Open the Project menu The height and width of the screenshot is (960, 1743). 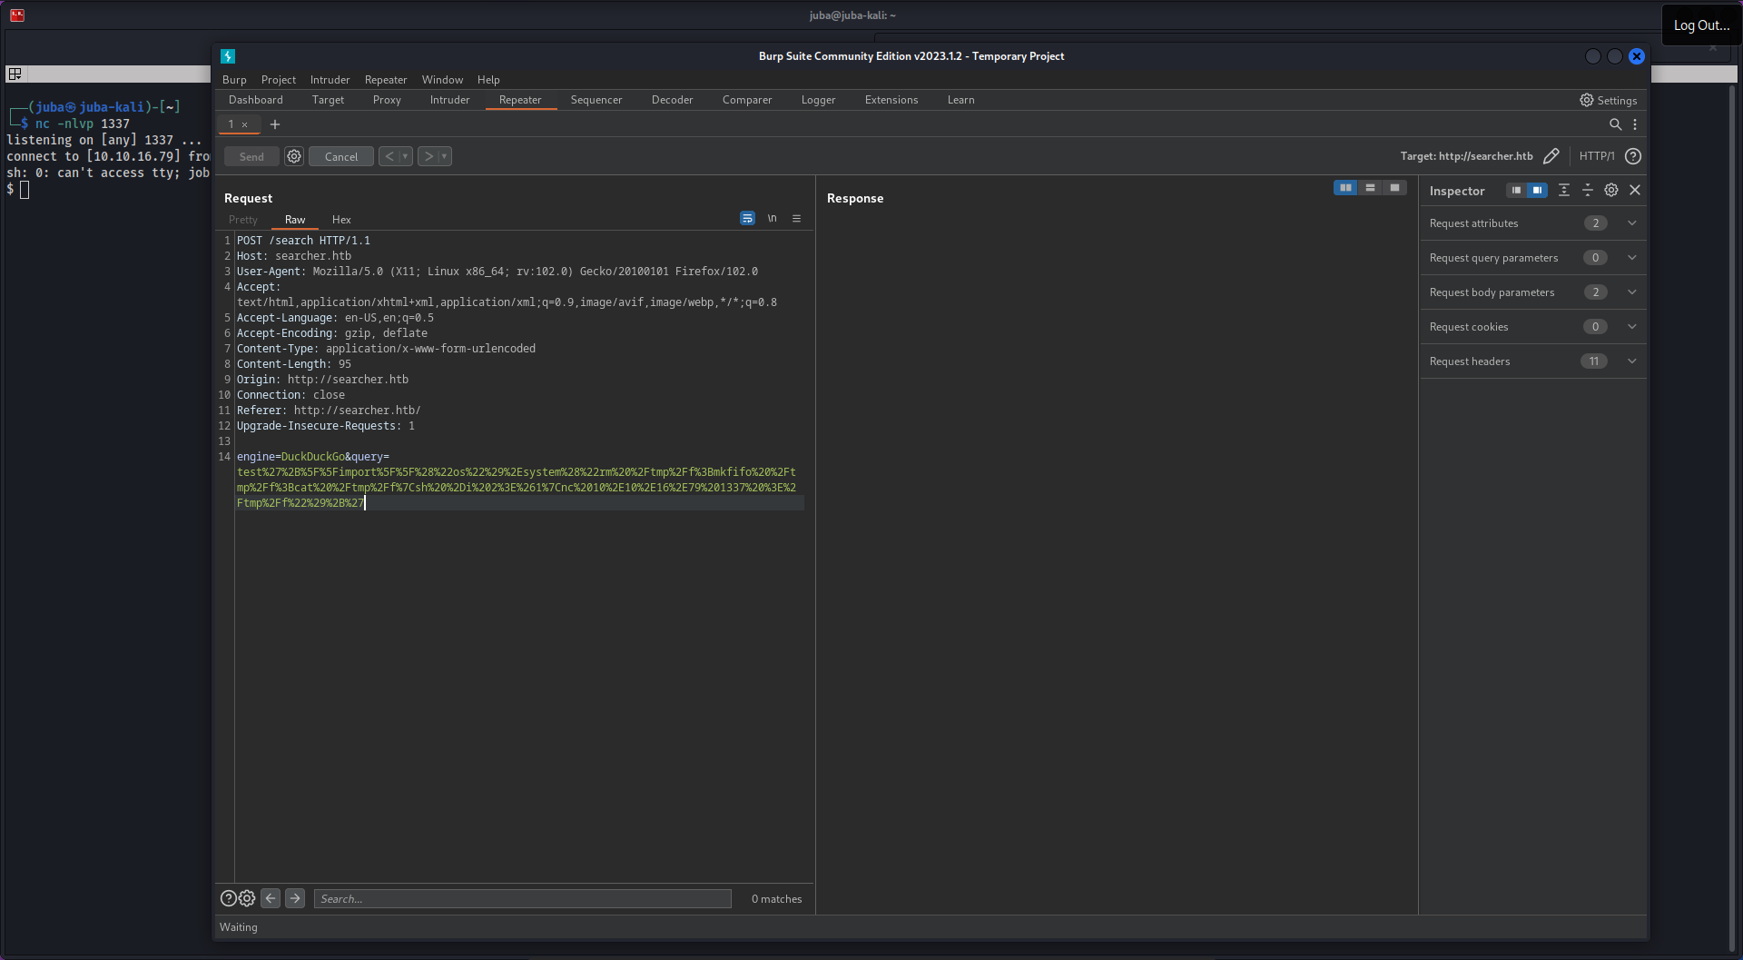click(279, 80)
